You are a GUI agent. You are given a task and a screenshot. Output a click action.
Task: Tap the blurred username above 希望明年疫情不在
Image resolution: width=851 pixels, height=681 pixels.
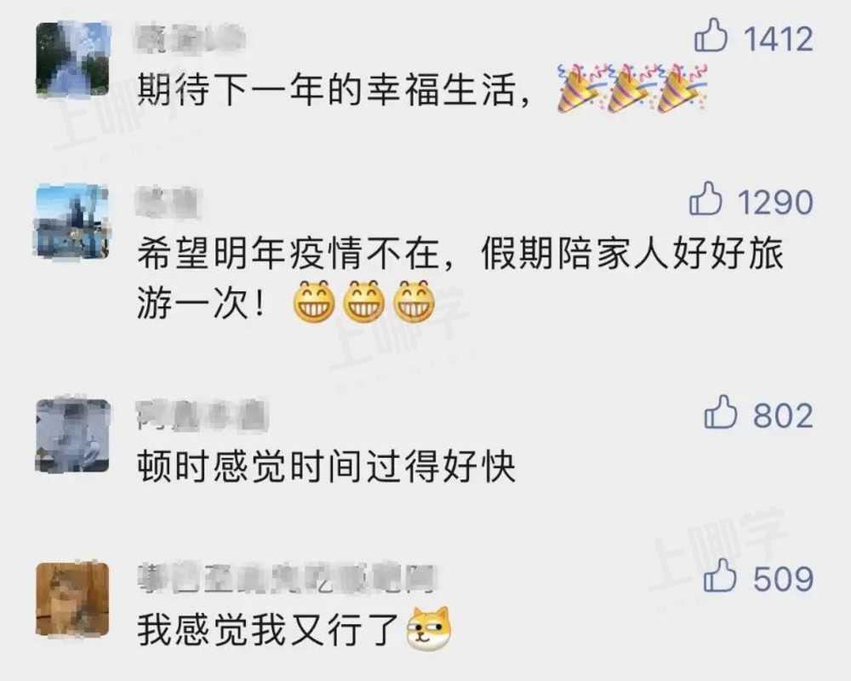coord(168,202)
